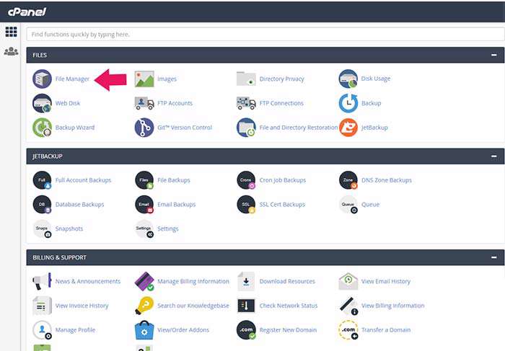Click the View Billing Information pencil icon
Screen dimensions: 505x351
348,306
